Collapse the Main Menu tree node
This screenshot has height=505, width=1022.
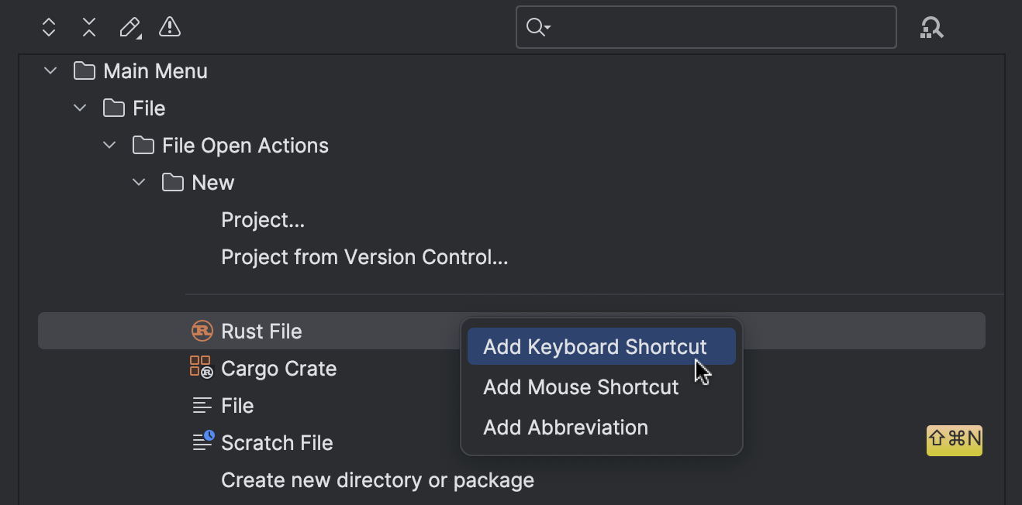click(x=50, y=70)
